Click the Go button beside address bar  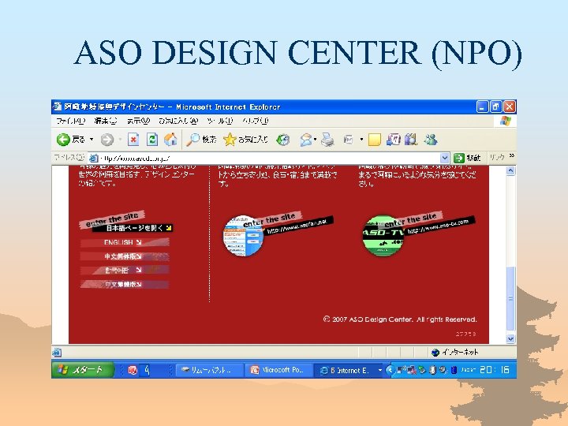[467, 158]
